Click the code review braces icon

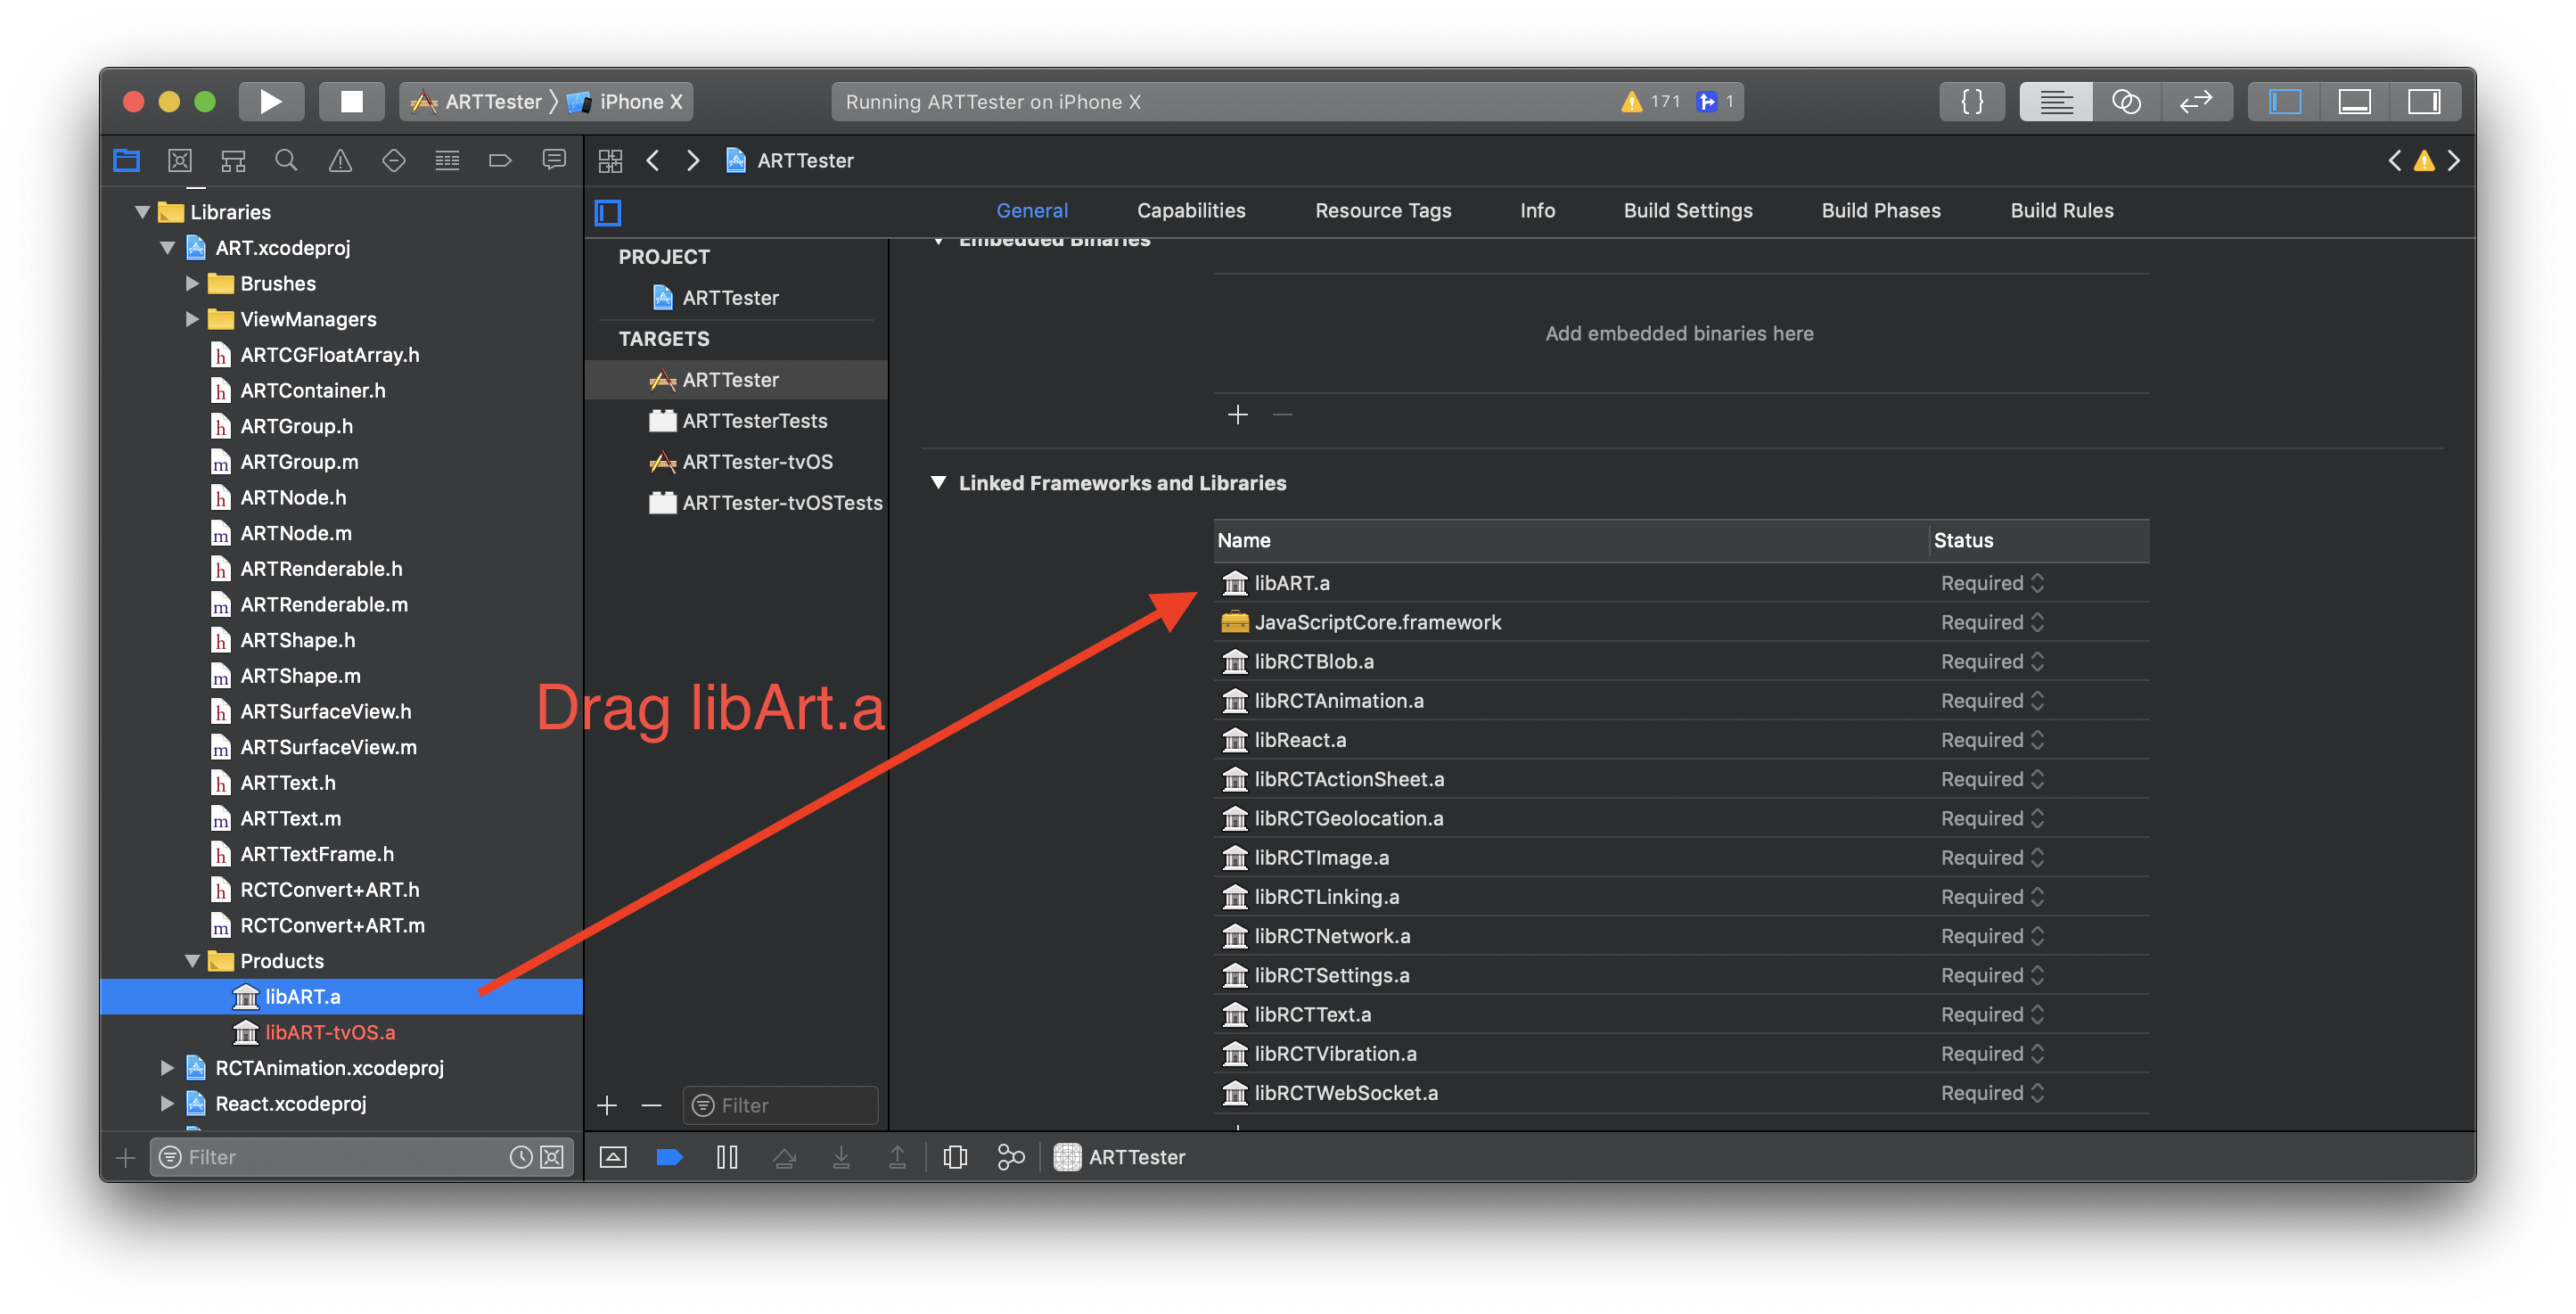(1971, 101)
